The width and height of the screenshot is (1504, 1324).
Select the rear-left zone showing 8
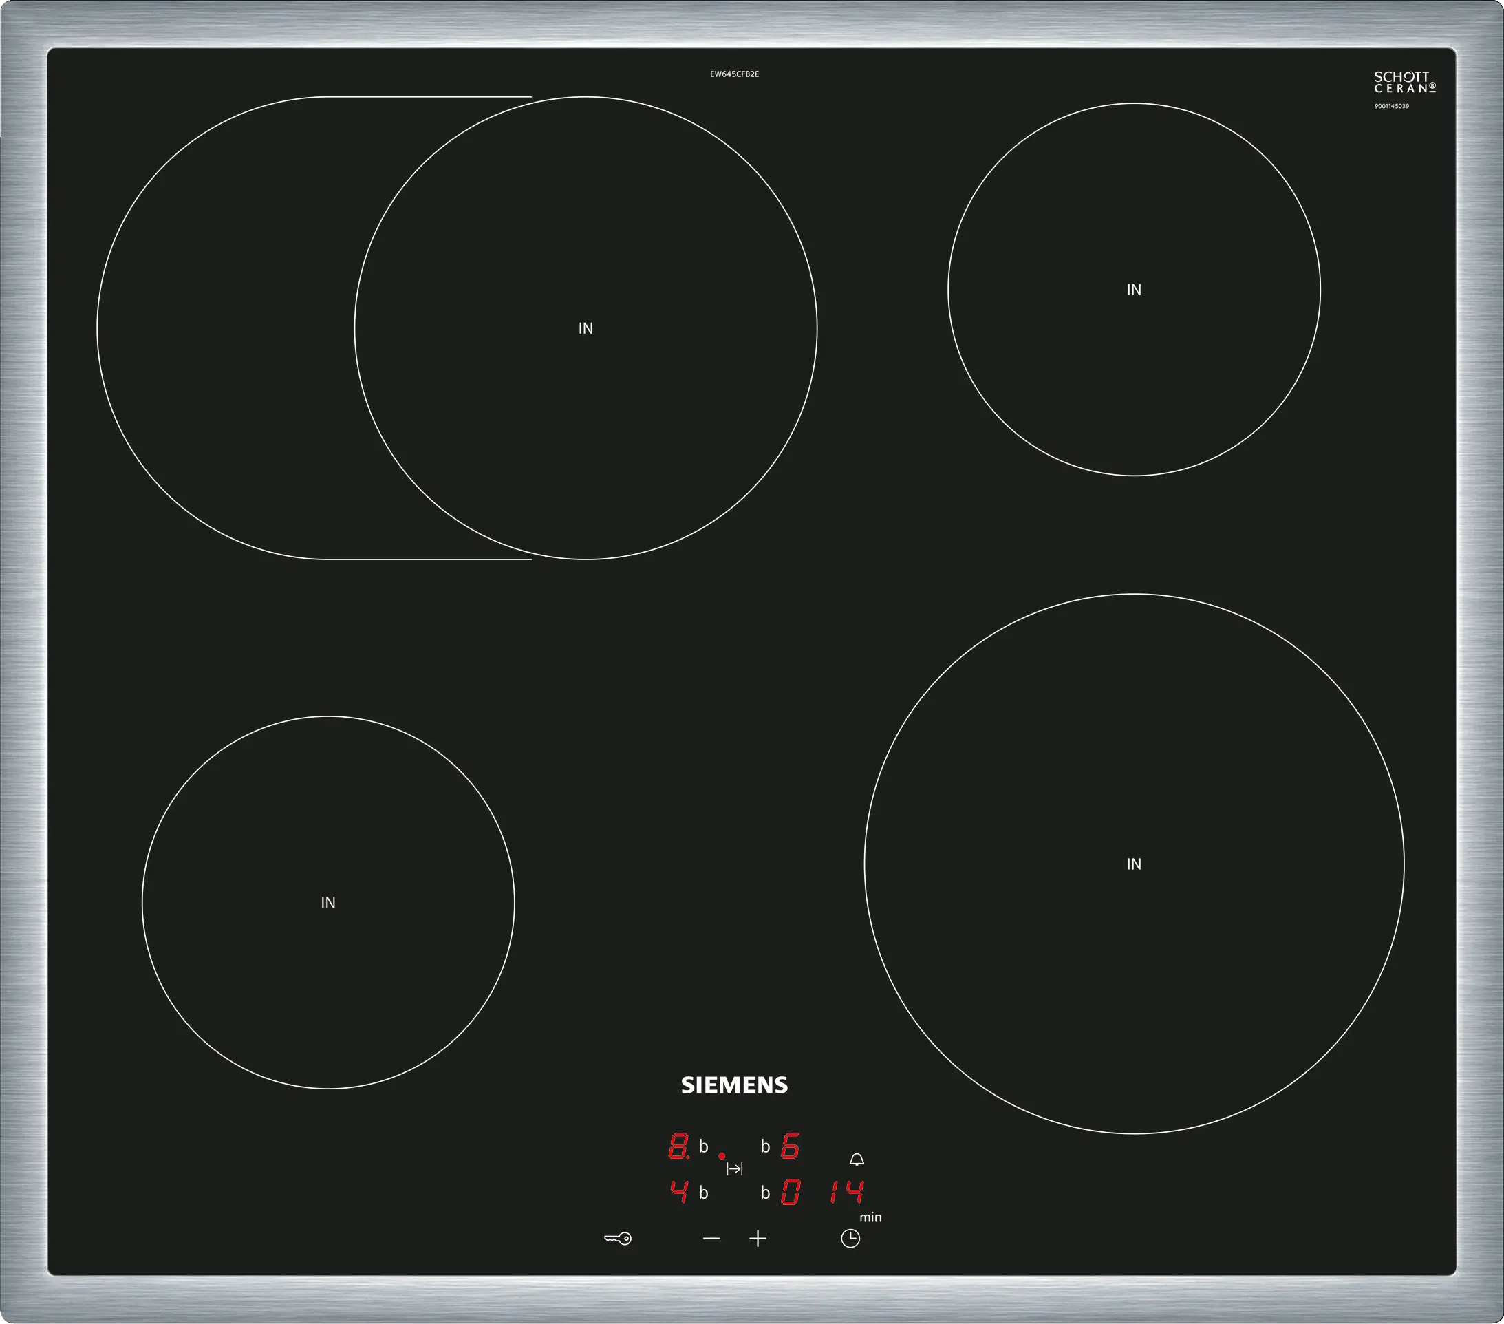(x=678, y=1146)
